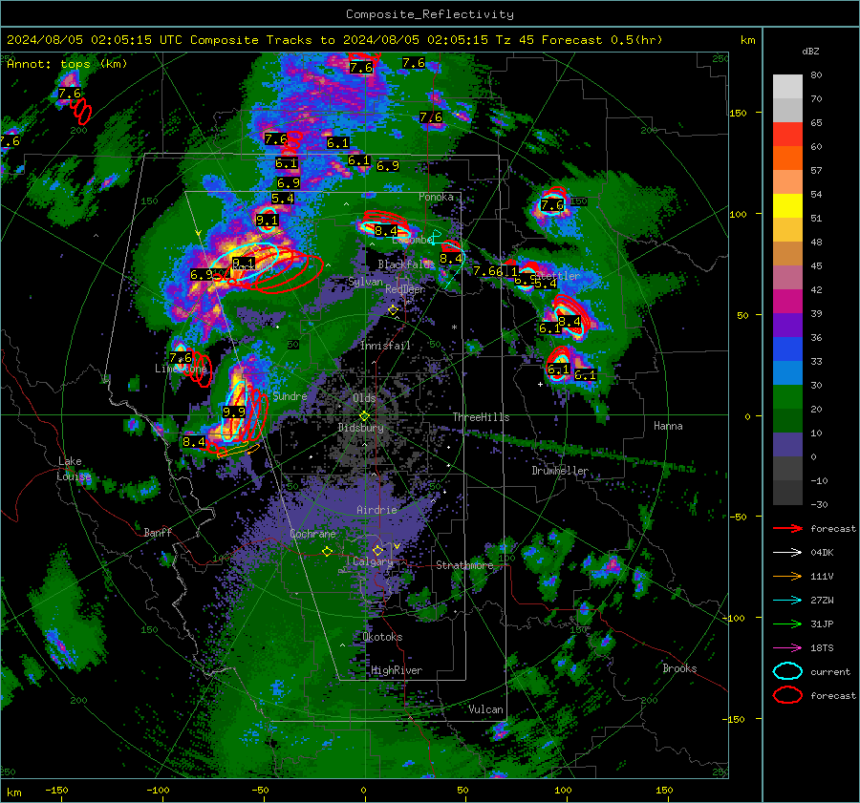The width and height of the screenshot is (860, 803).
Task: Click the Innisfail town label
Action: pos(385,346)
